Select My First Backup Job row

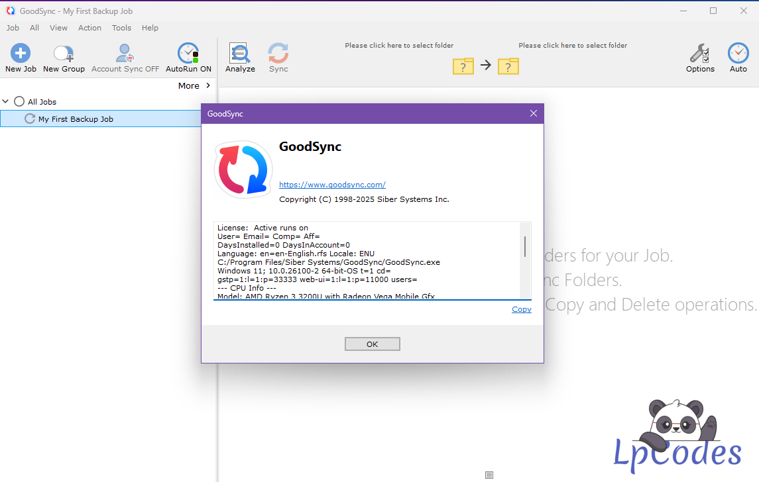tap(101, 119)
